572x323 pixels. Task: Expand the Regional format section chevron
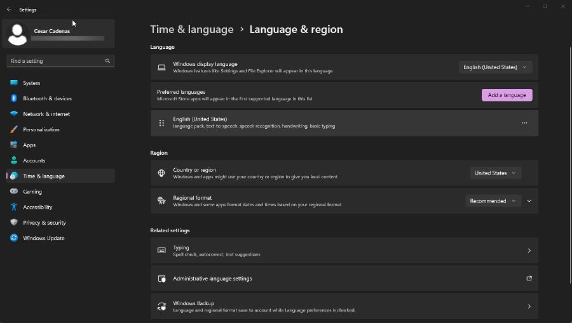529,201
